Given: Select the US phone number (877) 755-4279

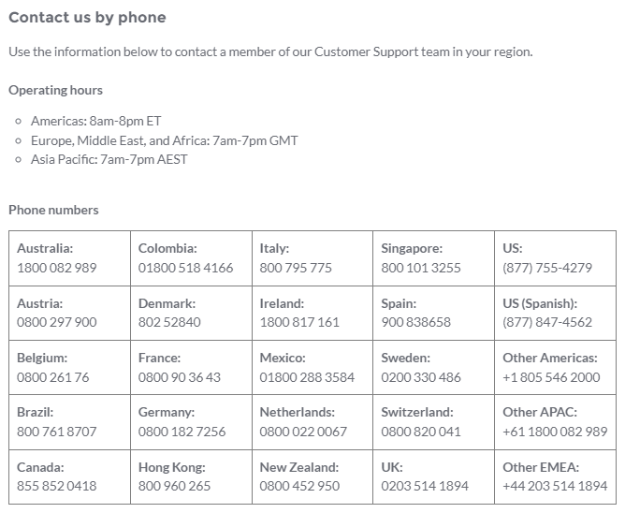Looking at the screenshot, I should coord(547,268).
